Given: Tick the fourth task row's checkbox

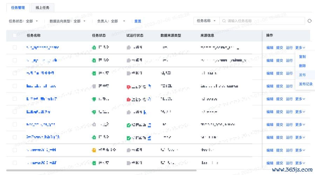Looking at the screenshot, I should click(15, 86).
